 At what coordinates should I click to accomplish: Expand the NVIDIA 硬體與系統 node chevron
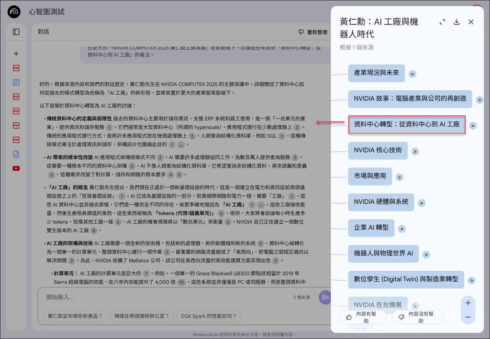[422, 203]
